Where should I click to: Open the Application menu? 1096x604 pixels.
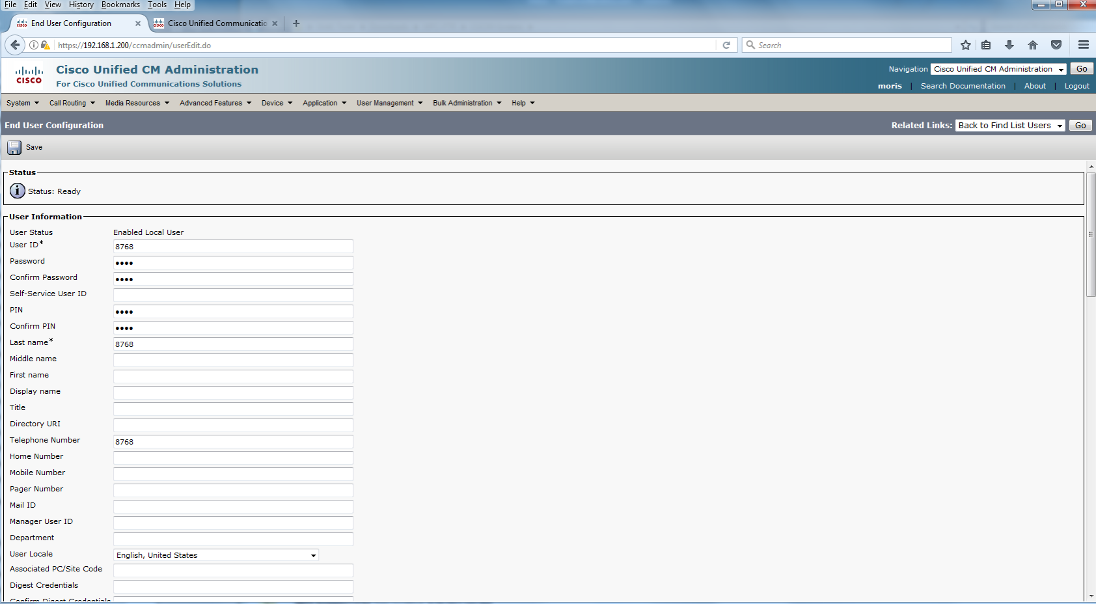[325, 103]
